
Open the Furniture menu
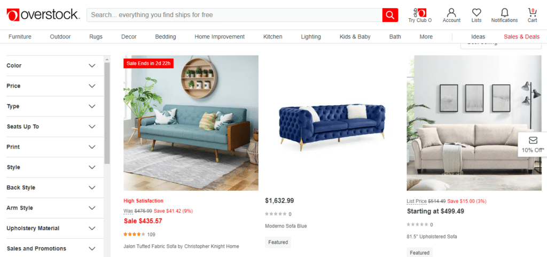click(20, 37)
